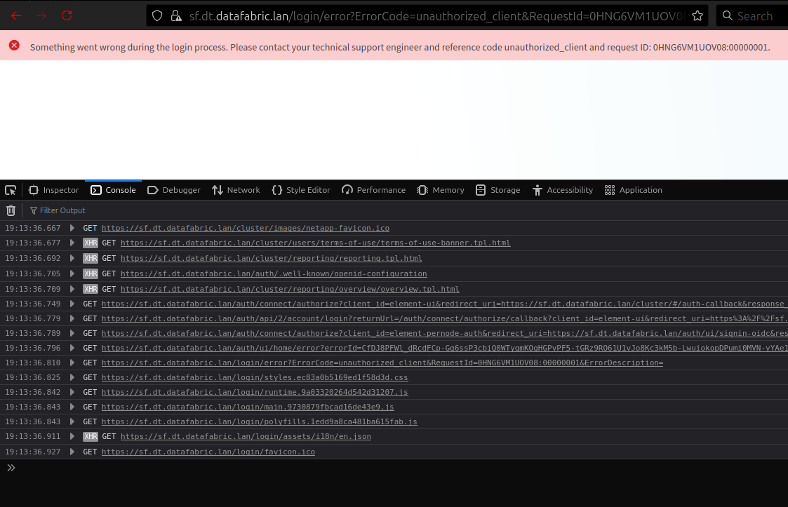Open the openid-configuration URL link
This screenshot has height=507, width=788.
coord(274,274)
